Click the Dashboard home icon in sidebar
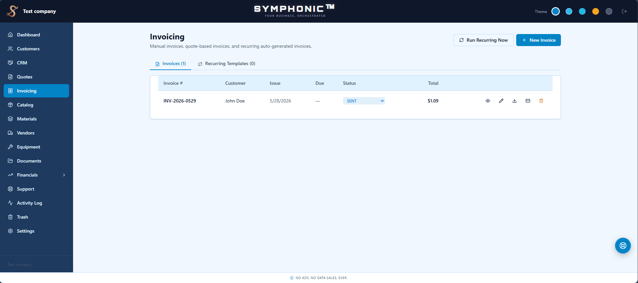This screenshot has height=283, width=638. pyautogui.click(x=10, y=35)
